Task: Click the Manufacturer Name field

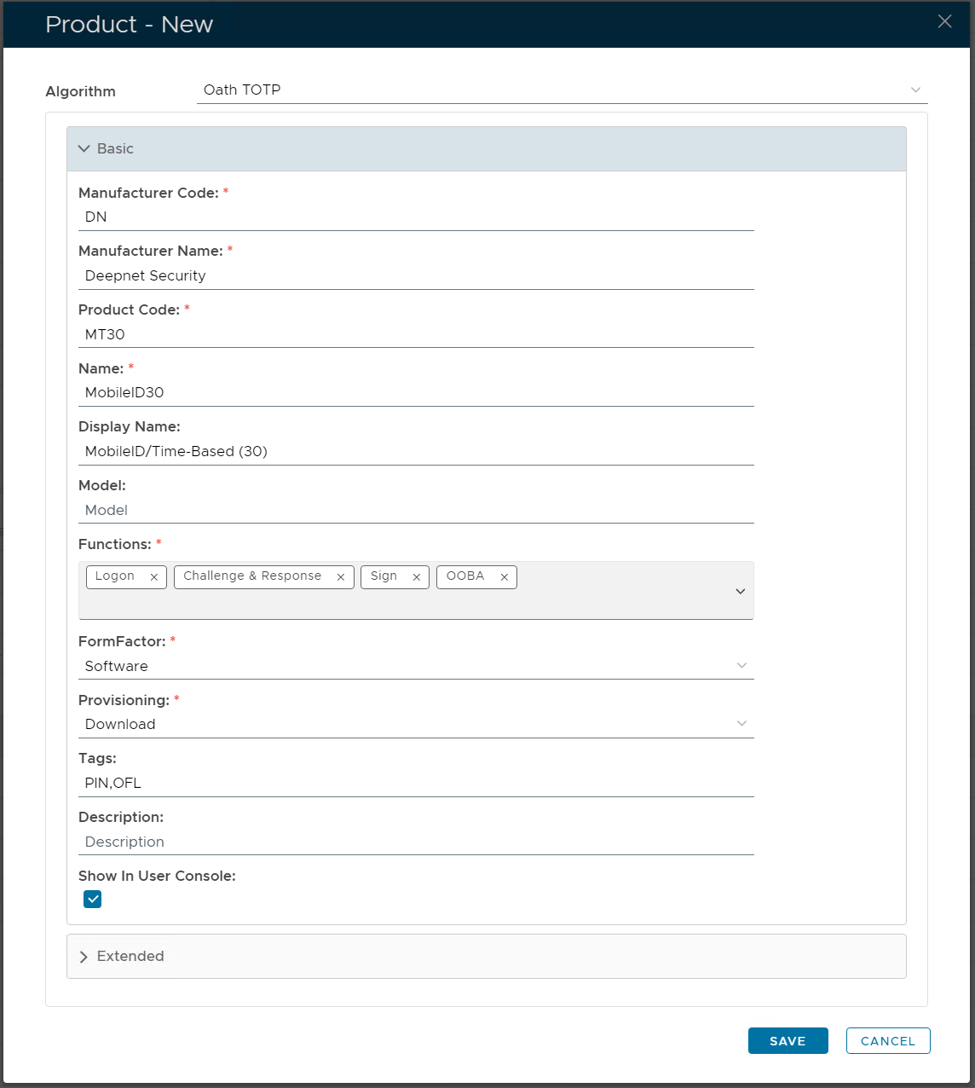Action: point(416,276)
